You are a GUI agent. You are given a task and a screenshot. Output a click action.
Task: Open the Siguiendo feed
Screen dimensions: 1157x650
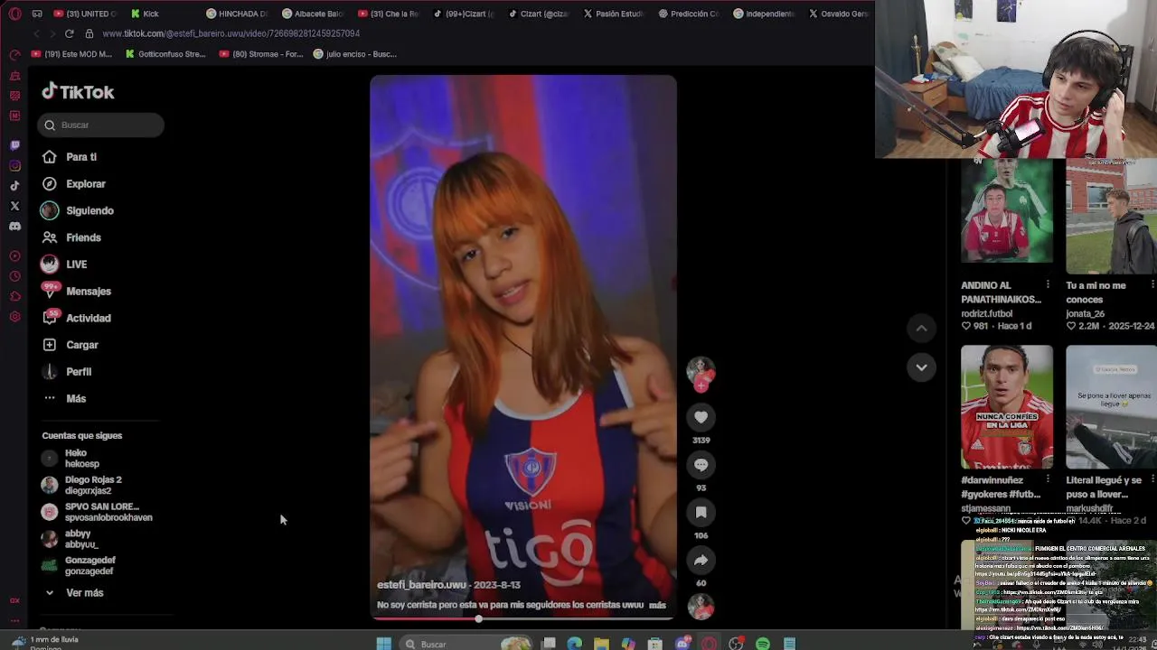(x=78, y=210)
